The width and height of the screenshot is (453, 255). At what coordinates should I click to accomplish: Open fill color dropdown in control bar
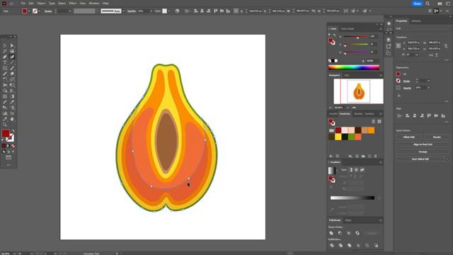point(29,11)
